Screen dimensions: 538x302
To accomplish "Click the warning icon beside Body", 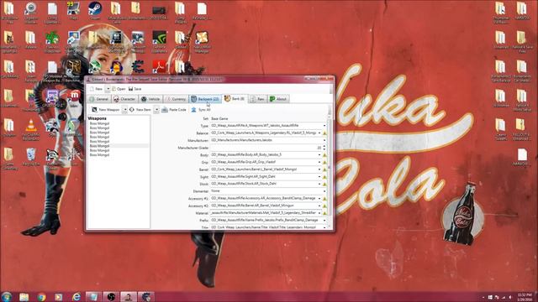I will pos(324,154).
